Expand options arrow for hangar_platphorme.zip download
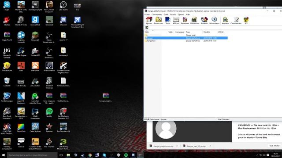 (x=177, y=146)
